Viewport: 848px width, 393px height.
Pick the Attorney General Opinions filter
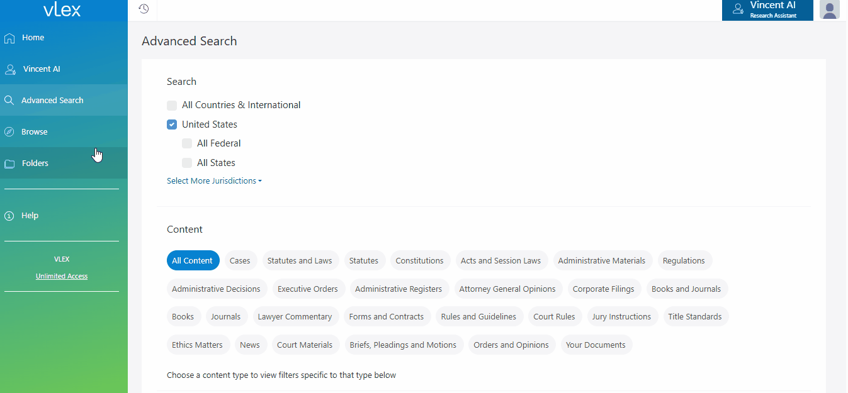point(507,289)
